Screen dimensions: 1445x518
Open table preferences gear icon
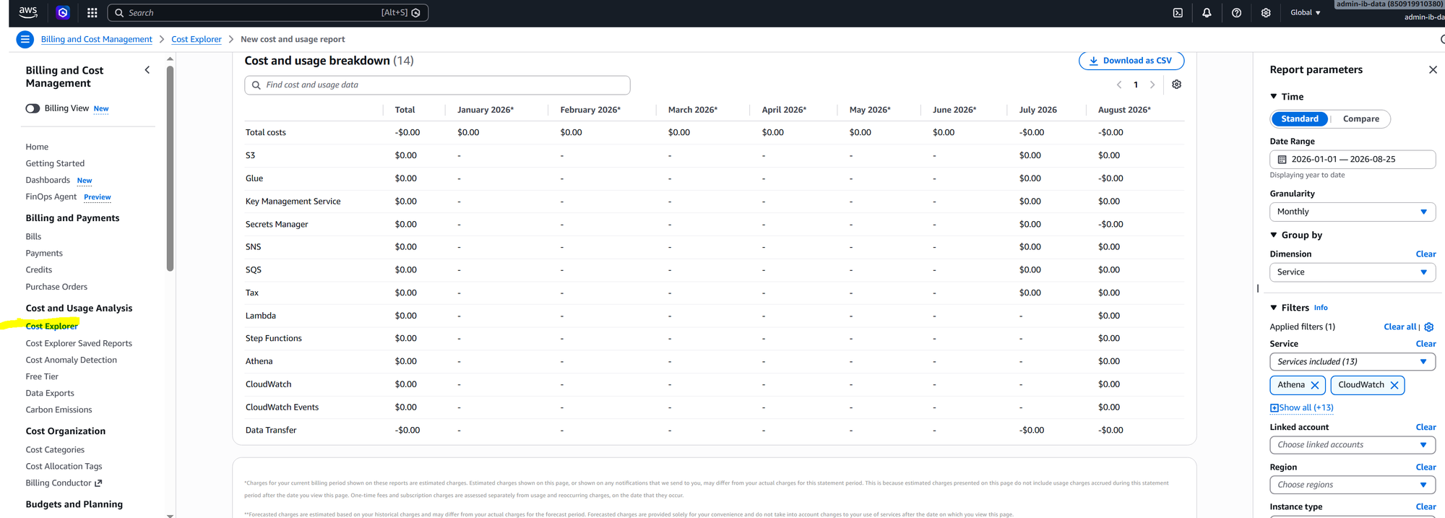(x=1176, y=85)
